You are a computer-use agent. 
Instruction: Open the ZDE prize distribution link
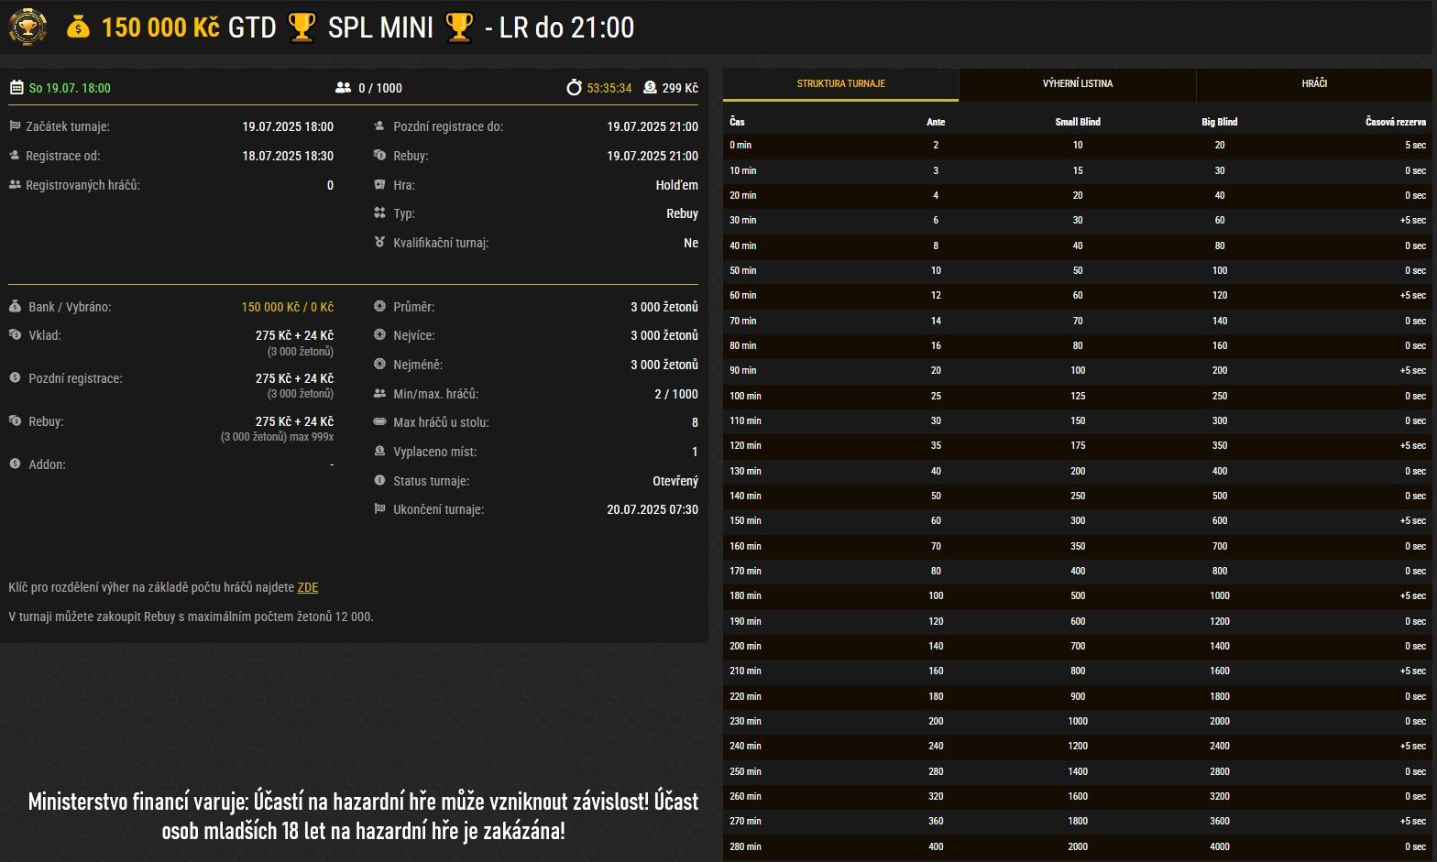pyautogui.click(x=308, y=587)
